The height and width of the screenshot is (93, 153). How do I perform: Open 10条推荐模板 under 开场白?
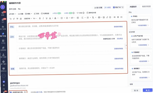pyautogui.click(x=143, y=25)
